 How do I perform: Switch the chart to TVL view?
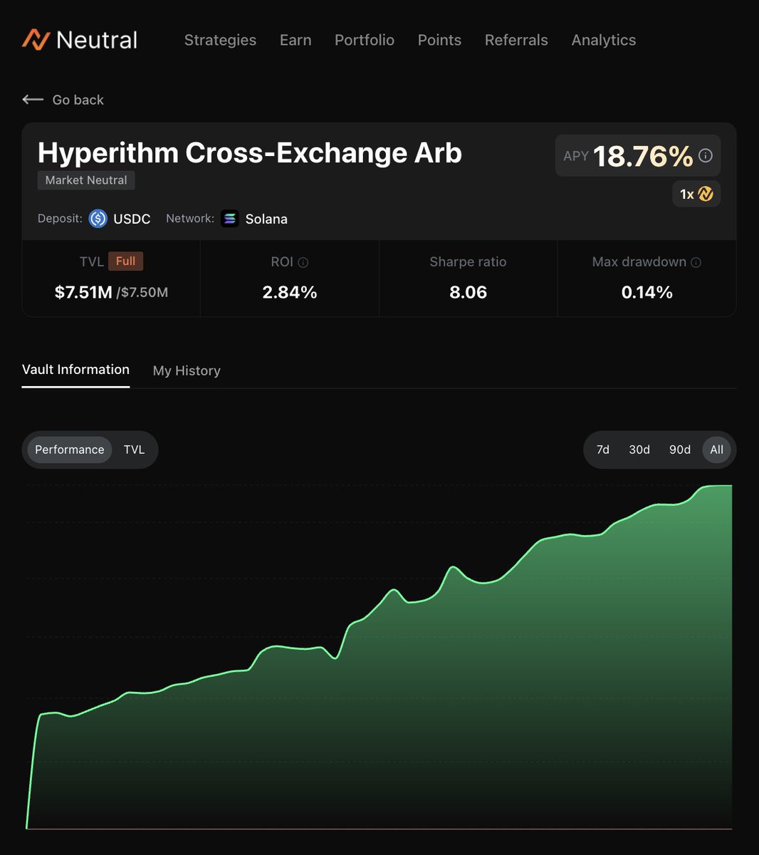134,450
